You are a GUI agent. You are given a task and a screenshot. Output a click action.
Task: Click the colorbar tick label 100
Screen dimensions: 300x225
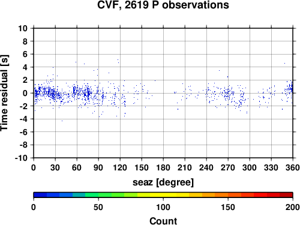click(163, 207)
